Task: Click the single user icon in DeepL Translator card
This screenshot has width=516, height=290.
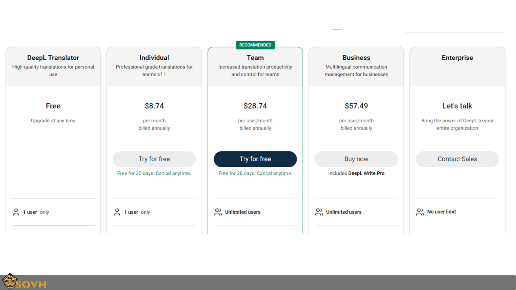Action: [16, 212]
